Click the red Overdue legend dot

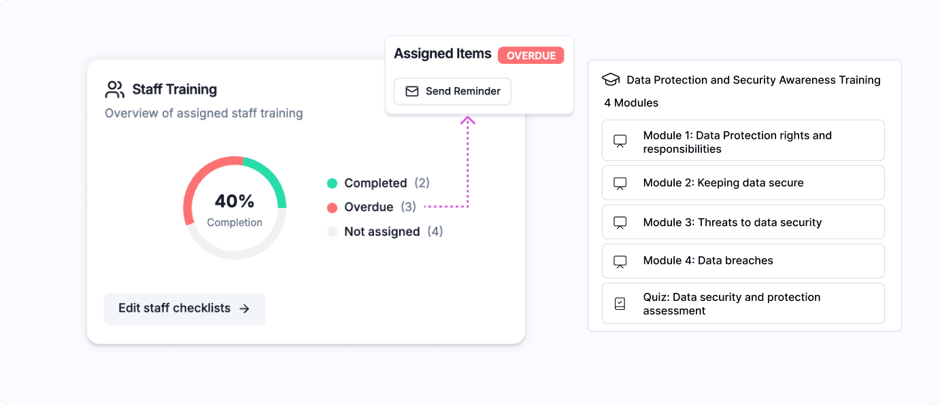(x=332, y=207)
